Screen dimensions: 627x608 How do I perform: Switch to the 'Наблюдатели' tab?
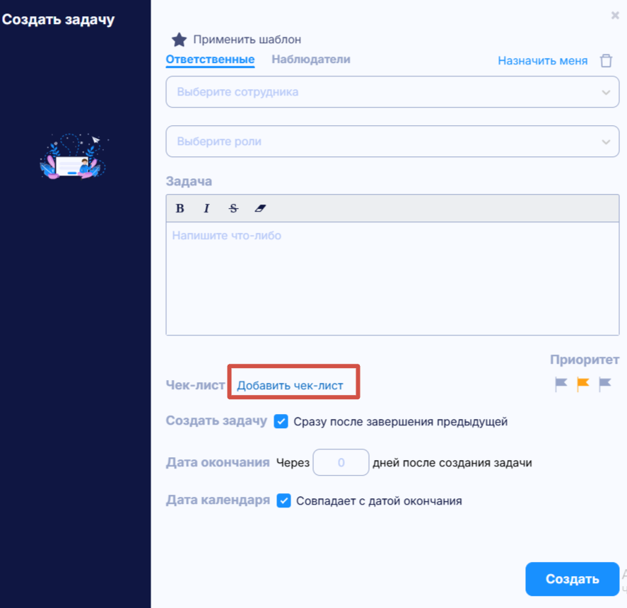pos(311,59)
